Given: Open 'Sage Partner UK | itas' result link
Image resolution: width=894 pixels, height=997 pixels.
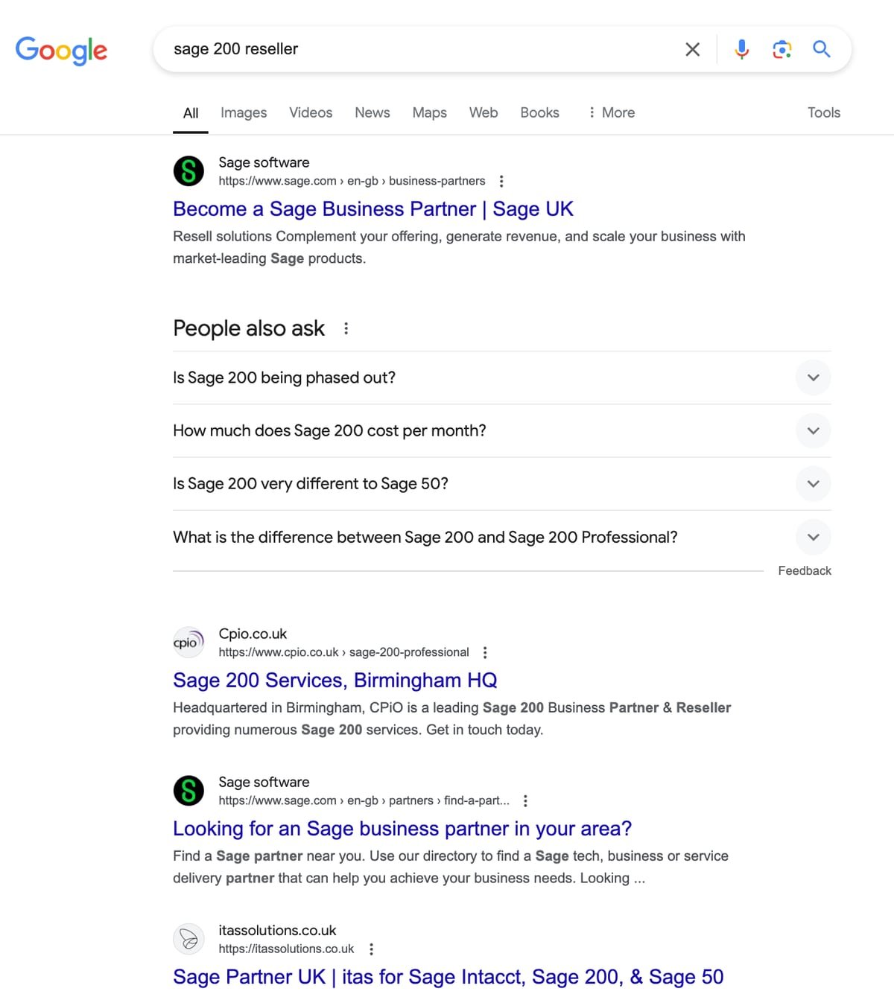Looking at the screenshot, I should [x=448, y=977].
